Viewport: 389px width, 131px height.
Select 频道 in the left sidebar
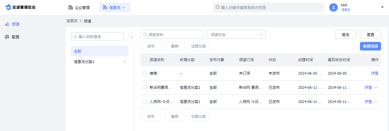point(16,24)
